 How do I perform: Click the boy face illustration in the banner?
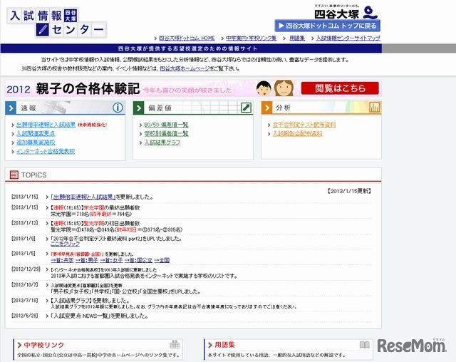pos(264,88)
